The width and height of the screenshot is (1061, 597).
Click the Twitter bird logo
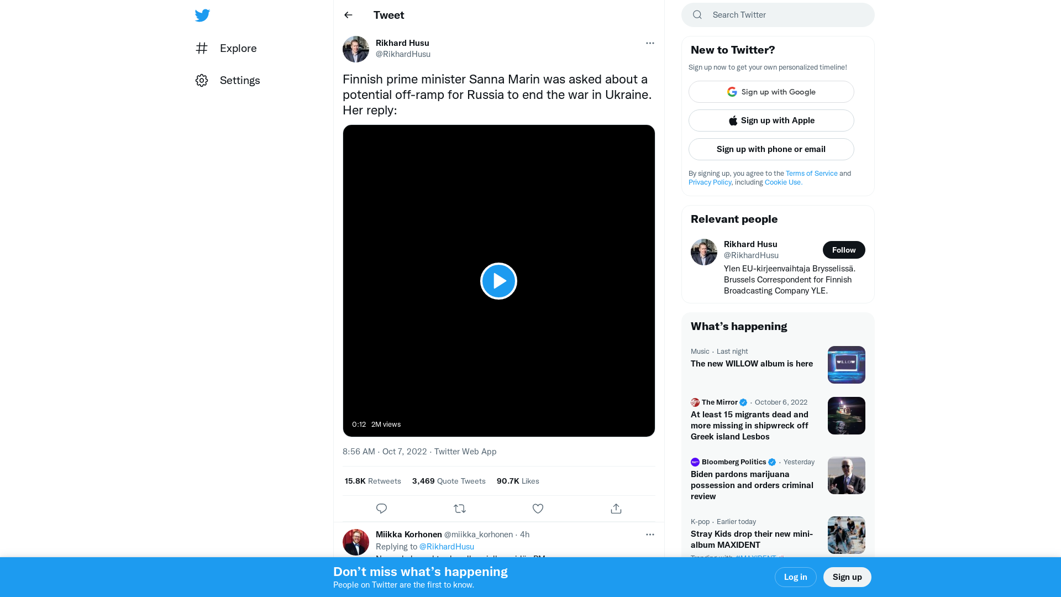(x=202, y=15)
